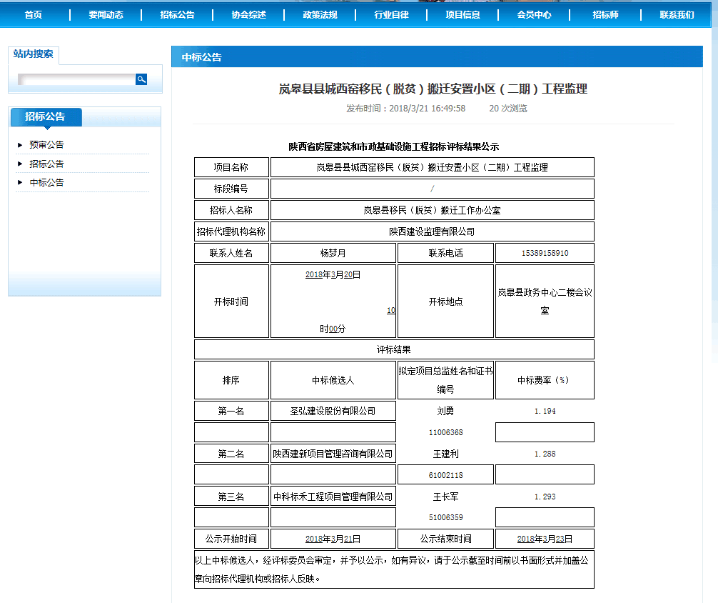Image resolution: width=718 pixels, height=603 pixels.
Task: Click the 招标公告 sidebar panel header
Action: (x=46, y=116)
